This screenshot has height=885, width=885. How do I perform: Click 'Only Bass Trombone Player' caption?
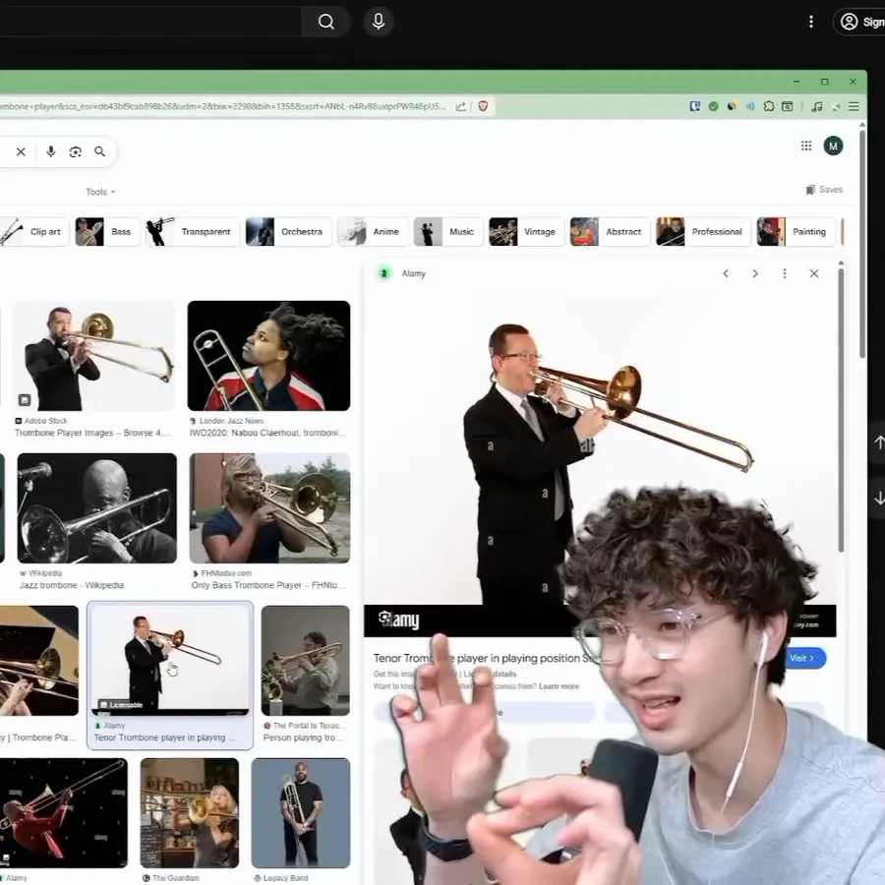click(268, 585)
